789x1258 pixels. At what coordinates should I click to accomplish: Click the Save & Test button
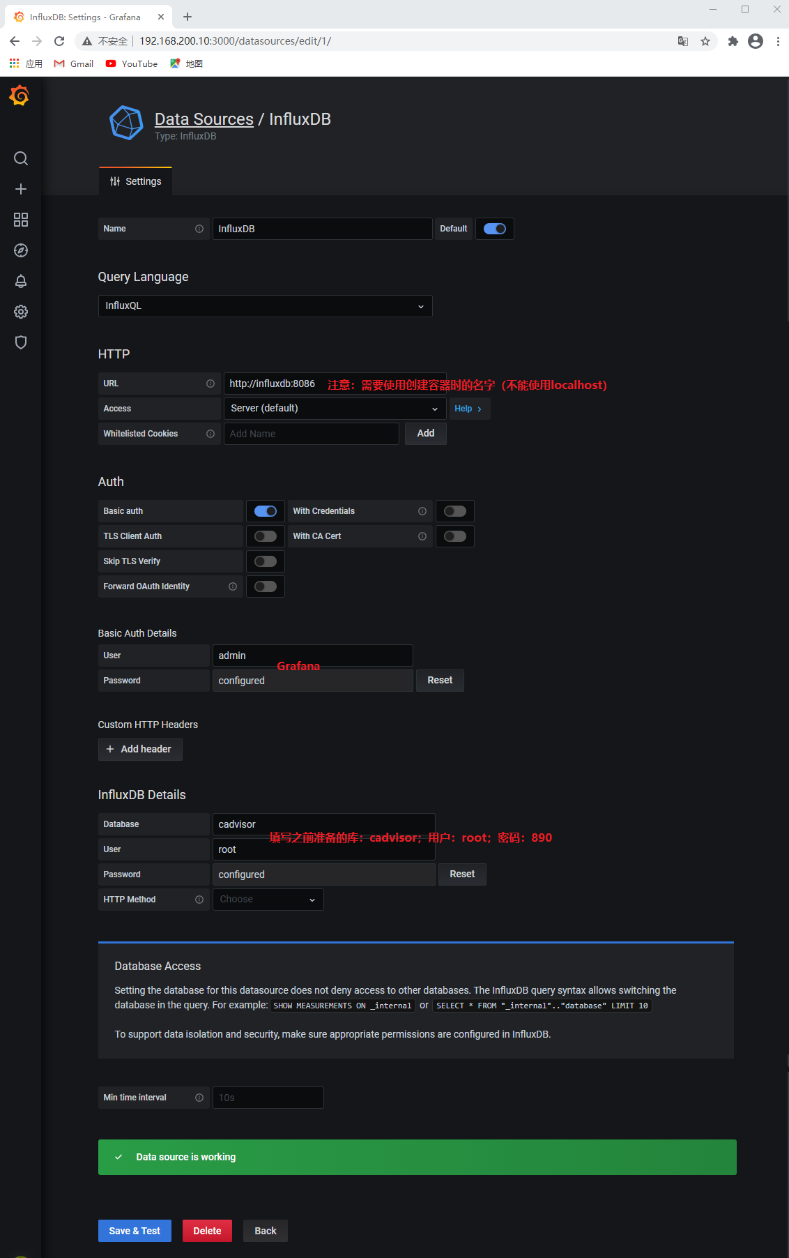[135, 1231]
